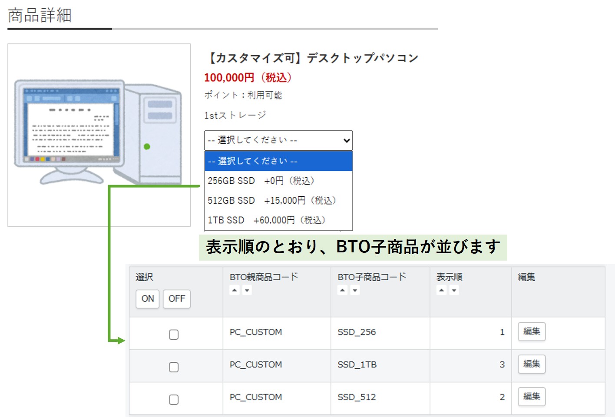Image resolution: width=615 pixels, height=417 pixels.
Task: Click the ポイント:利用可能 text
Action: (243, 95)
